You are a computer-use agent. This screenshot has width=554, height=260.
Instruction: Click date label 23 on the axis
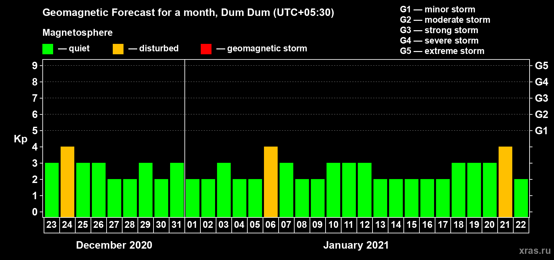pos(51,225)
